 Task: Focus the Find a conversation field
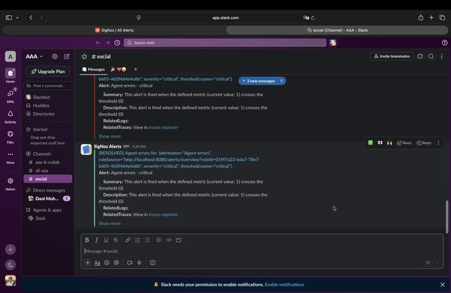[48, 86]
